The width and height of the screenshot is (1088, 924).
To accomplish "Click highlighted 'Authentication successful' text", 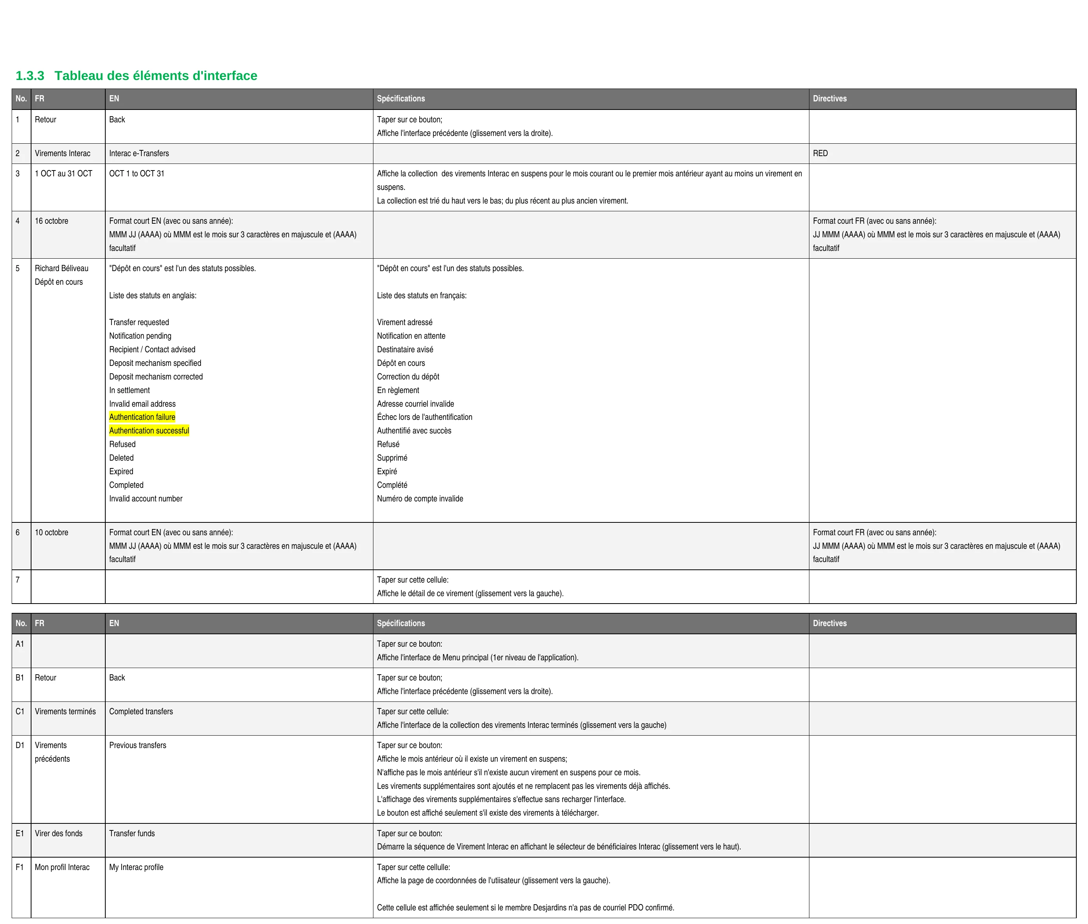I will pos(149,431).
